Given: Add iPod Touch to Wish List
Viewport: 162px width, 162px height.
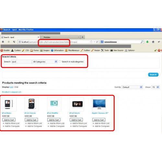Looking at the screenshot, I should (x=80, y=123).
